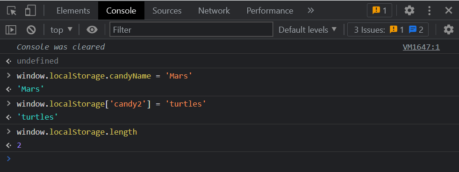459x172 pixels.
Task: Open the Default levels dropdown
Action: coord(308,30)
